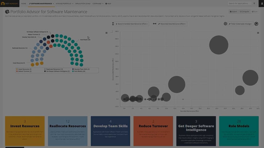Toggle Reallocate Resources (12) in the legend
264x148 pixels.
(54, 69)
